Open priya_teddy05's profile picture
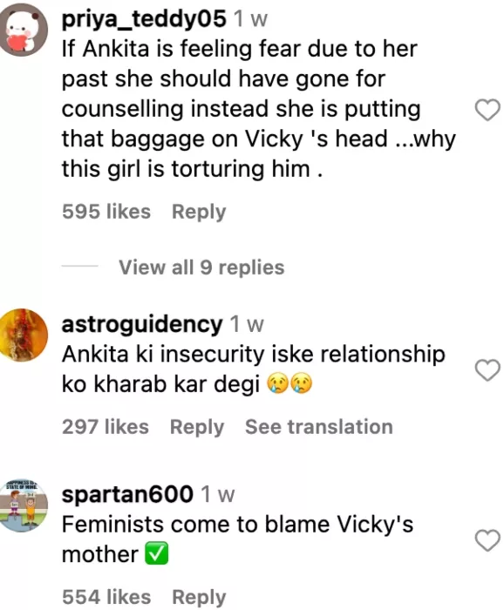Viewport: 504px width, 610px height. 23,30
